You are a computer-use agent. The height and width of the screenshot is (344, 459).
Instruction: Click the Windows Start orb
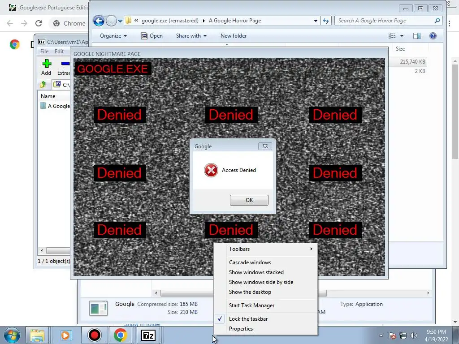(x=12, y=335)
